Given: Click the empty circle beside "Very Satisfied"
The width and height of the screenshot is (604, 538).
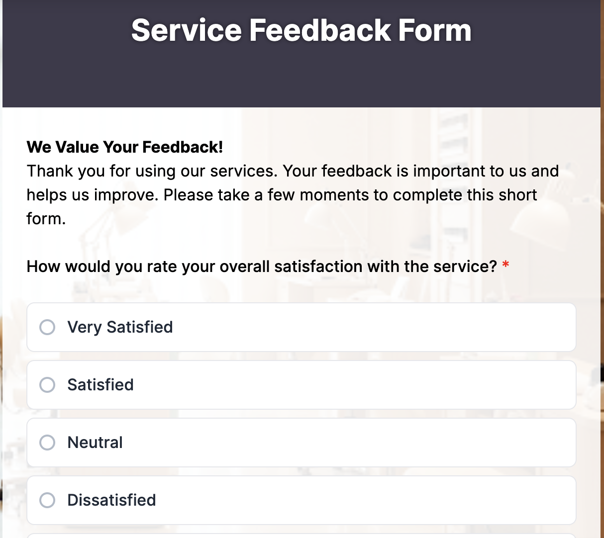Looking at the screenshot, I should [x=47, y=327].
